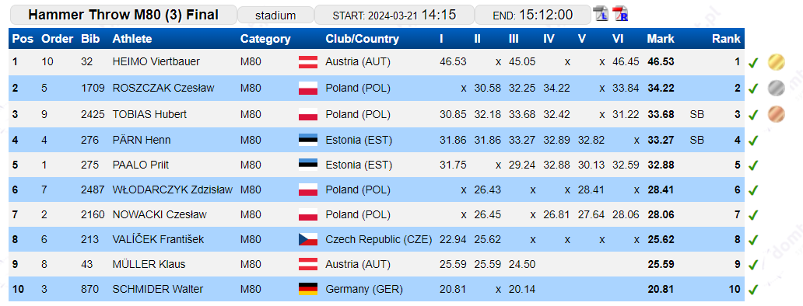The width and height of the screenshot is (803, 306).
Task: Click green checkmark in SCHMIDER Walter row
Action: pyautogui.click(x=753, y=290)
